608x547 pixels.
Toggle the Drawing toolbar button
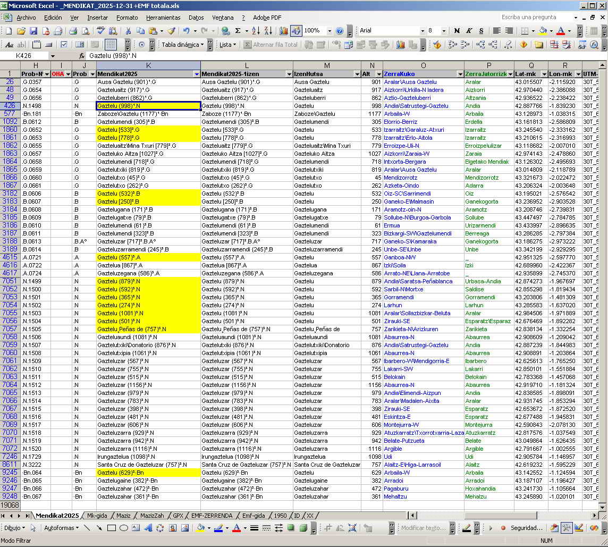click(x=296, y=31)
